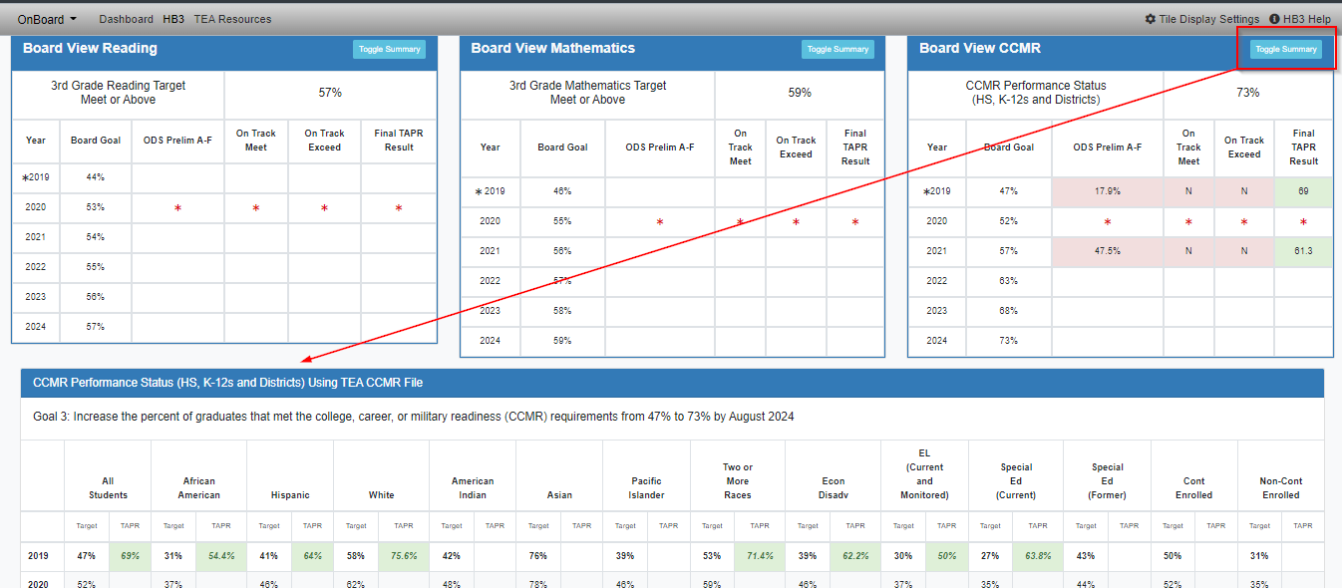Image resolution: width=1342 pixels, height=588 pixels.
Task: Click the red asterisk in CCMR Final TAPR 2020 cell
Action: click(x=1304, y=221)
